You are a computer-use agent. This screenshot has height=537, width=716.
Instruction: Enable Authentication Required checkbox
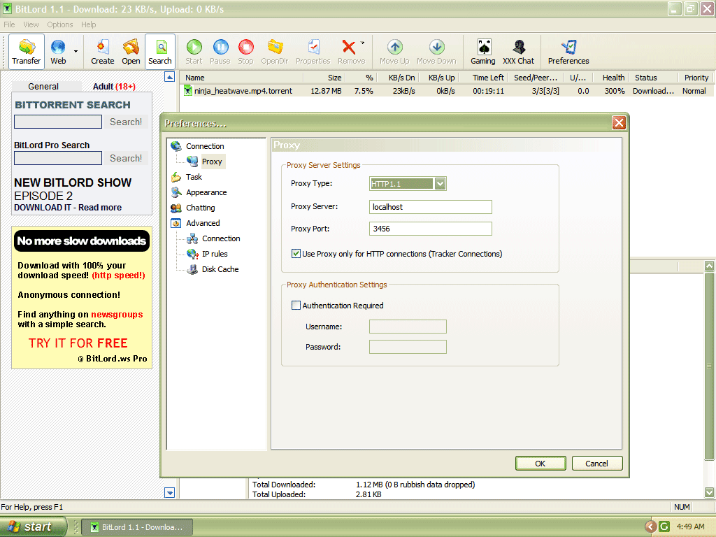pos(296,305)
